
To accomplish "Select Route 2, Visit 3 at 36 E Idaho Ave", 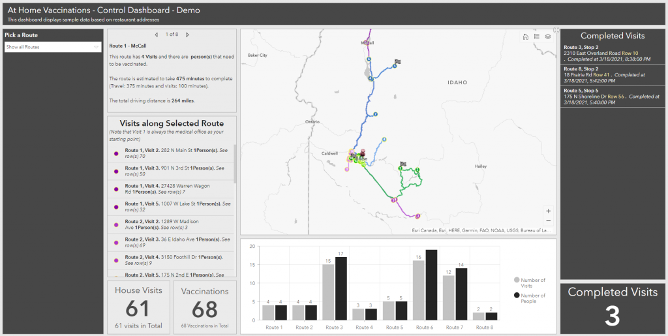I will click(173, 242).
